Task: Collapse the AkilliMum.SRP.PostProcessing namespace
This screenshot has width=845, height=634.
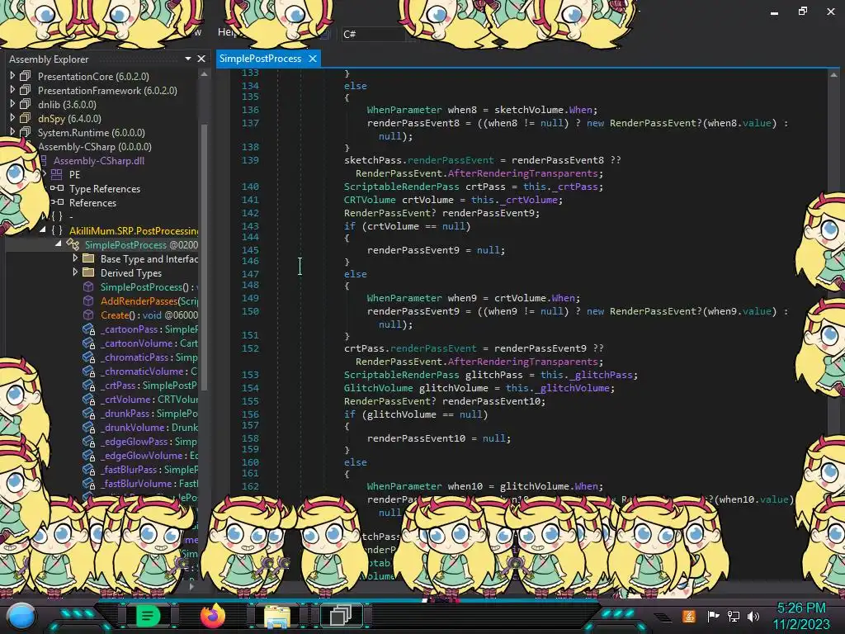Action: [x=43, y=230]
